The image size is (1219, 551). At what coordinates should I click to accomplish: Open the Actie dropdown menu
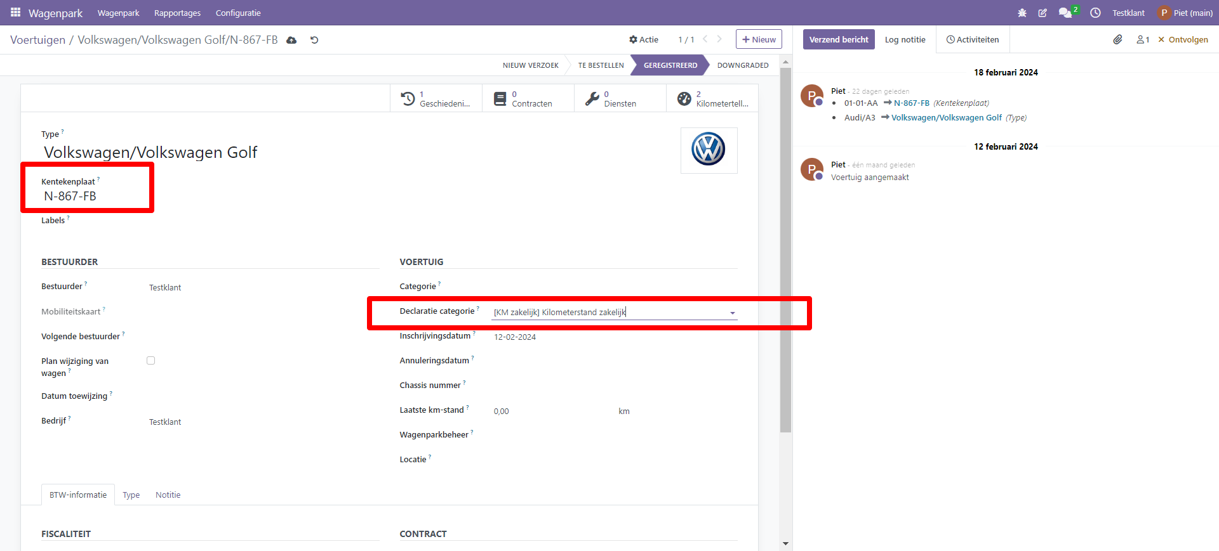click(x=643, y=39)
